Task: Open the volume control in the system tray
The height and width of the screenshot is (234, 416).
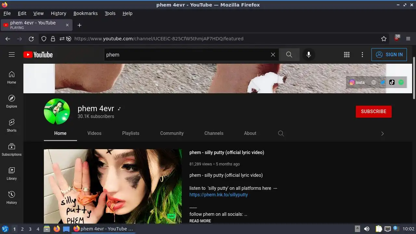Action: pos(367,229)
